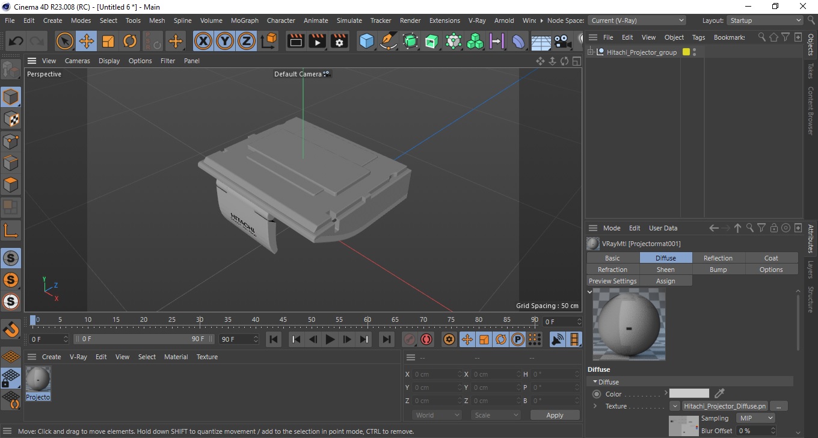Click Render View clapperboard icon
818x438 pixels.
pyautogui.click(x=295, y=42)
